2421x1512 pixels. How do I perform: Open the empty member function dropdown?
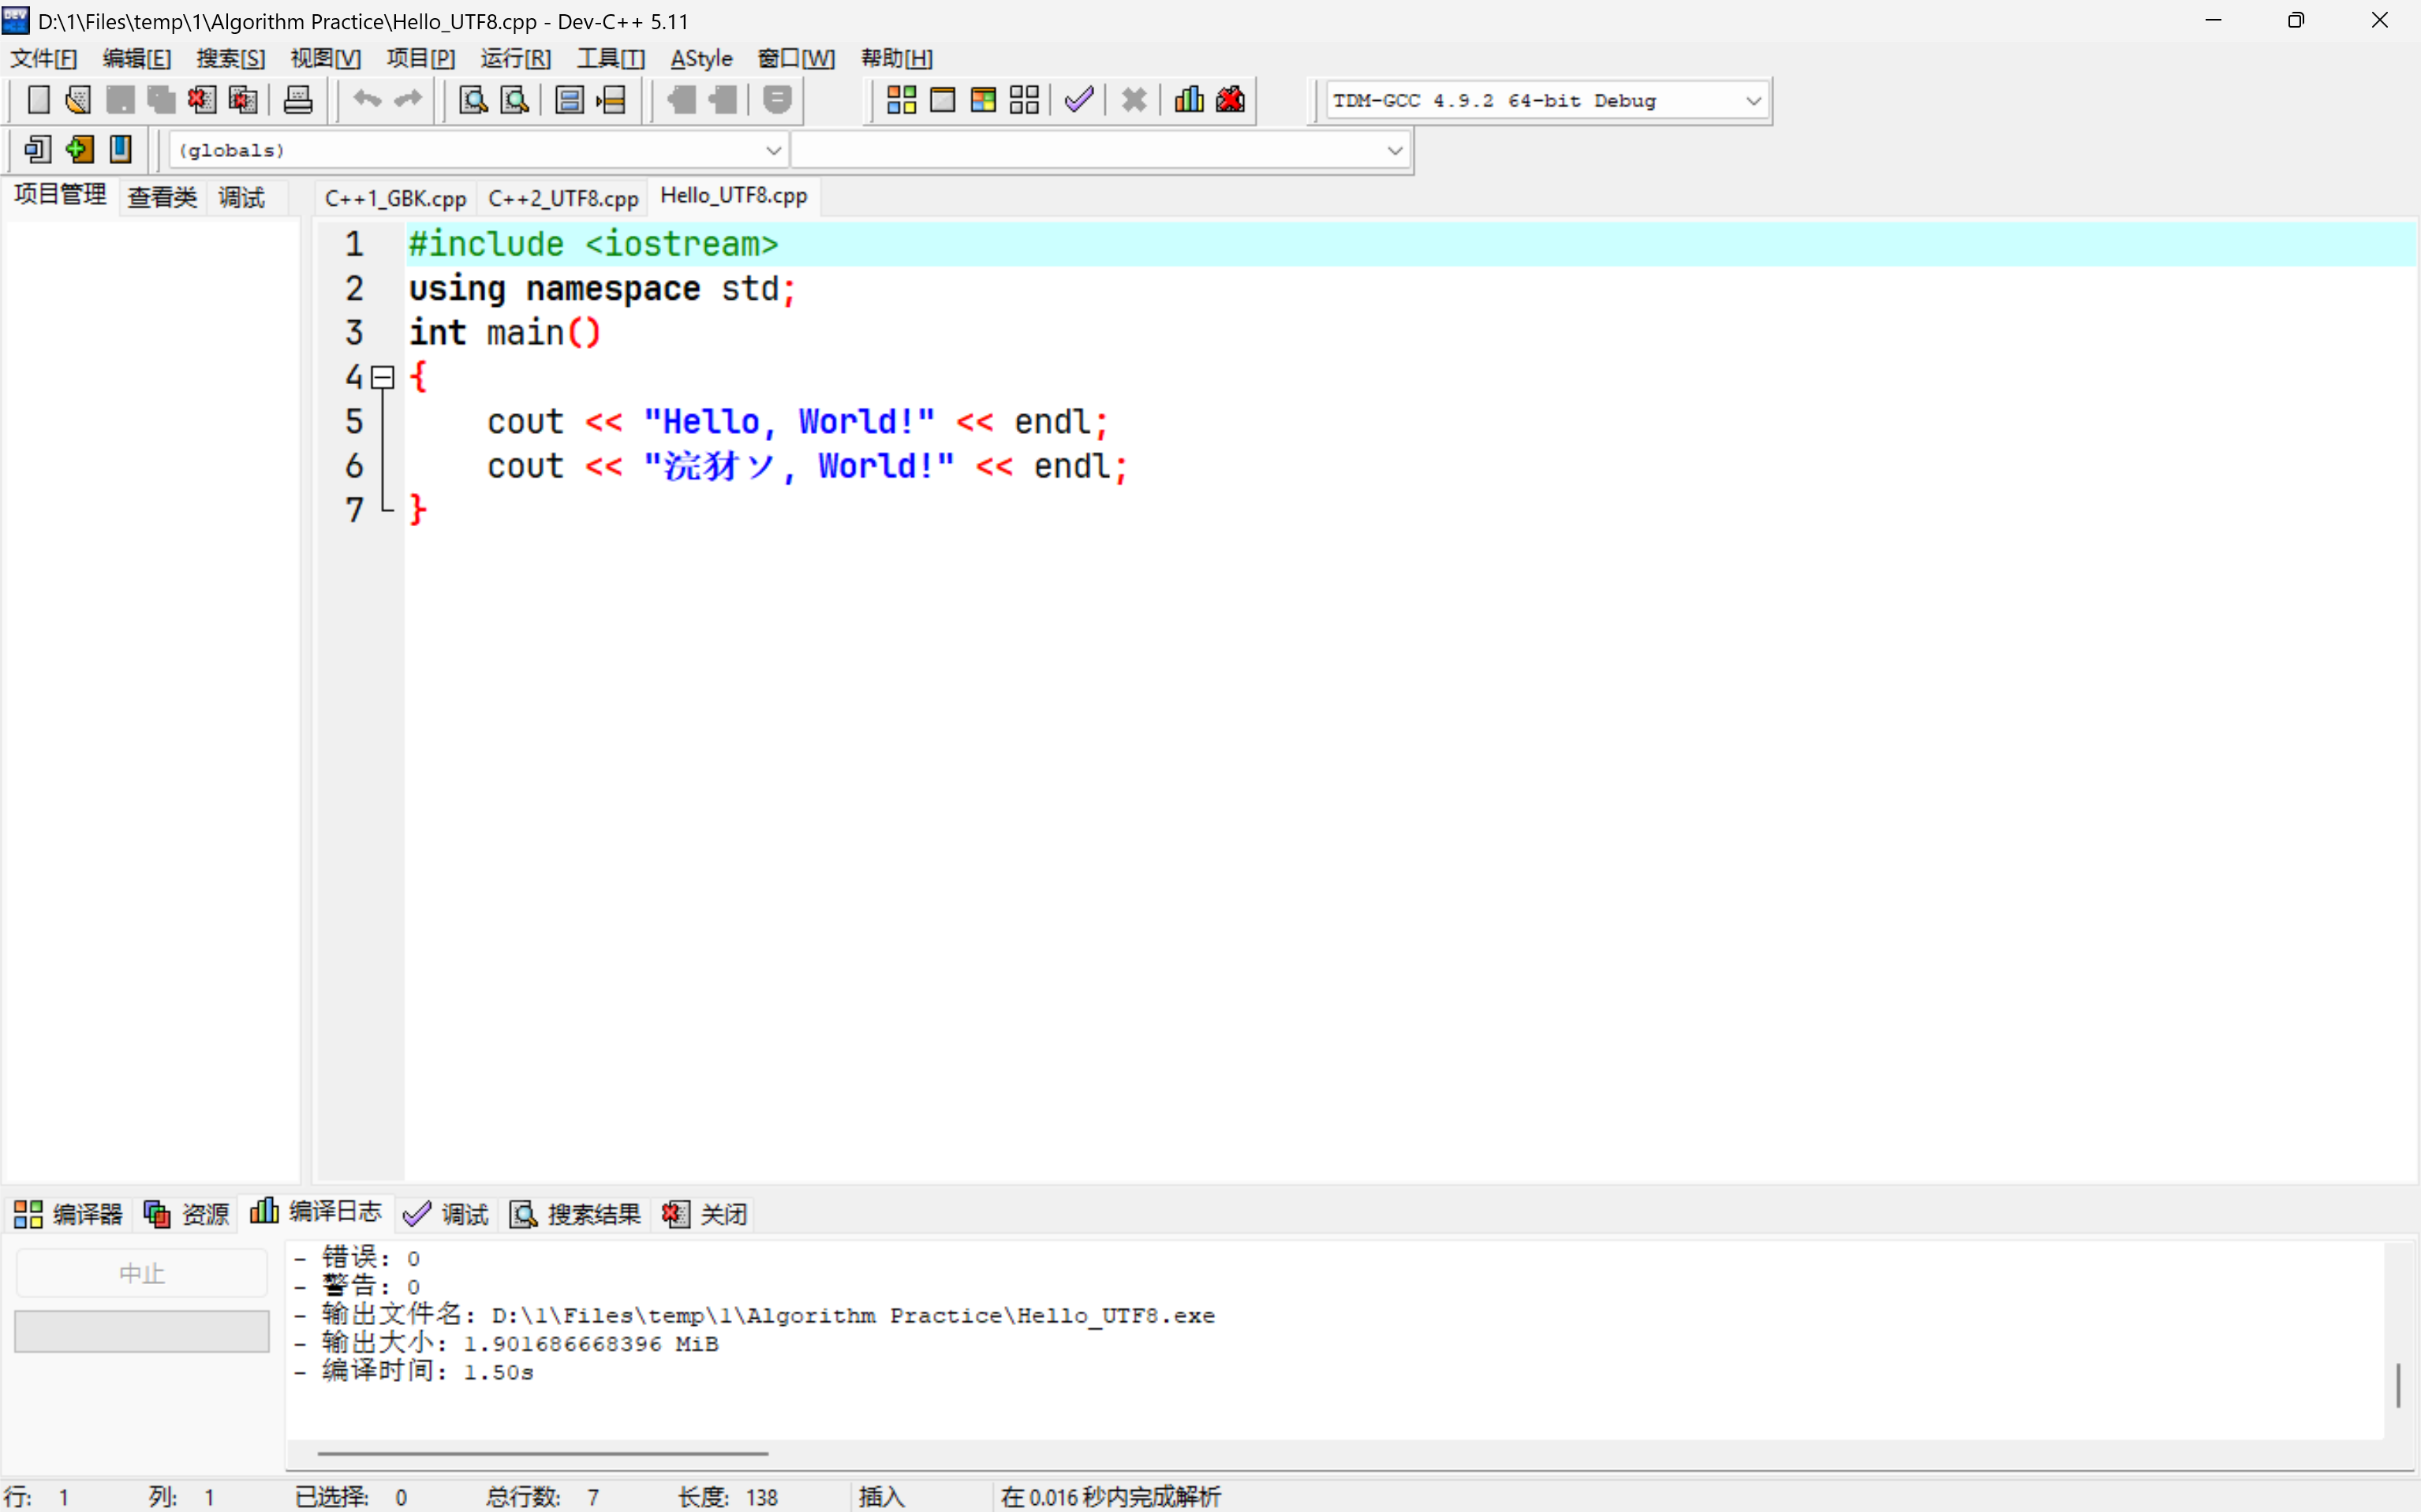pyautogui.click(x=1101, y=151)
